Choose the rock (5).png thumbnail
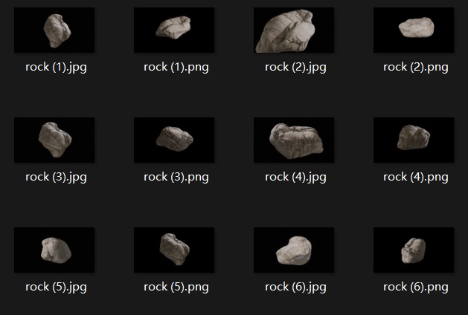Screen dimensions: 468x315 coord(174,250)
